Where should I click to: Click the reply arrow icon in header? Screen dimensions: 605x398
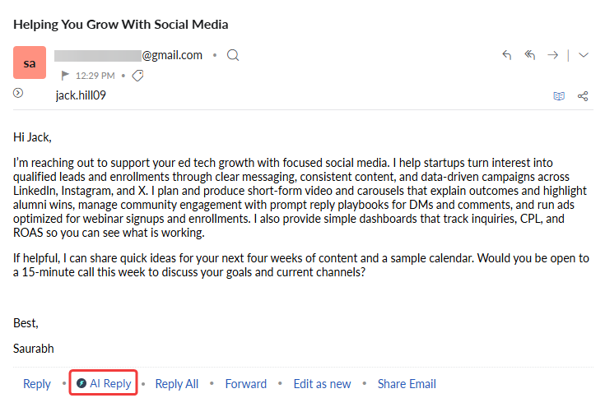click(x=507, y=56)
